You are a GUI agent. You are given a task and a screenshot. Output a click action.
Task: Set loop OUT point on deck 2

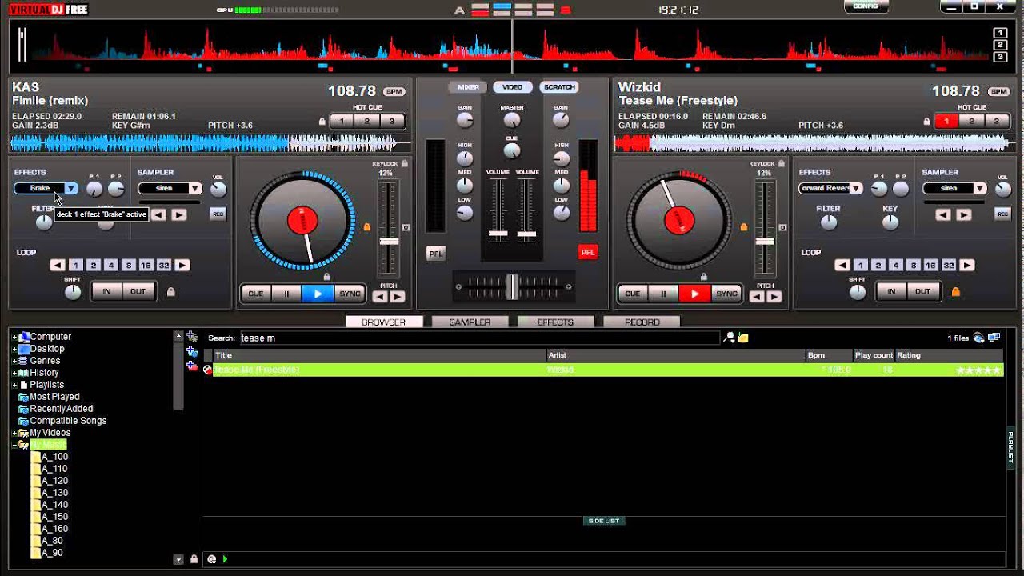[x=922, y=291]
